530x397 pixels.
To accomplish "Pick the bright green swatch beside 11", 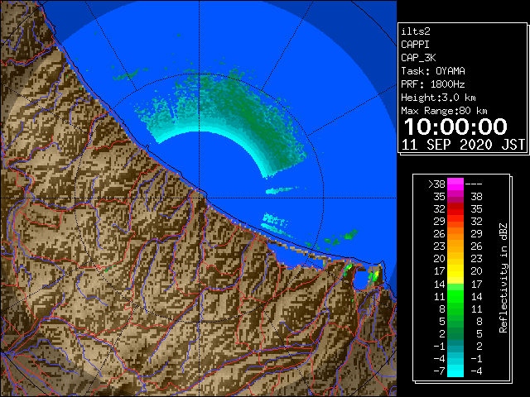I will (455, 296).
